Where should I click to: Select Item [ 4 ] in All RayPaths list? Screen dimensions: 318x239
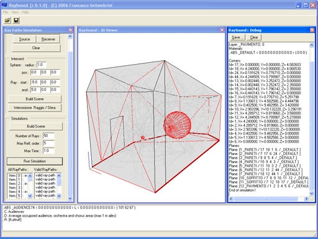[x=18, y=192]
